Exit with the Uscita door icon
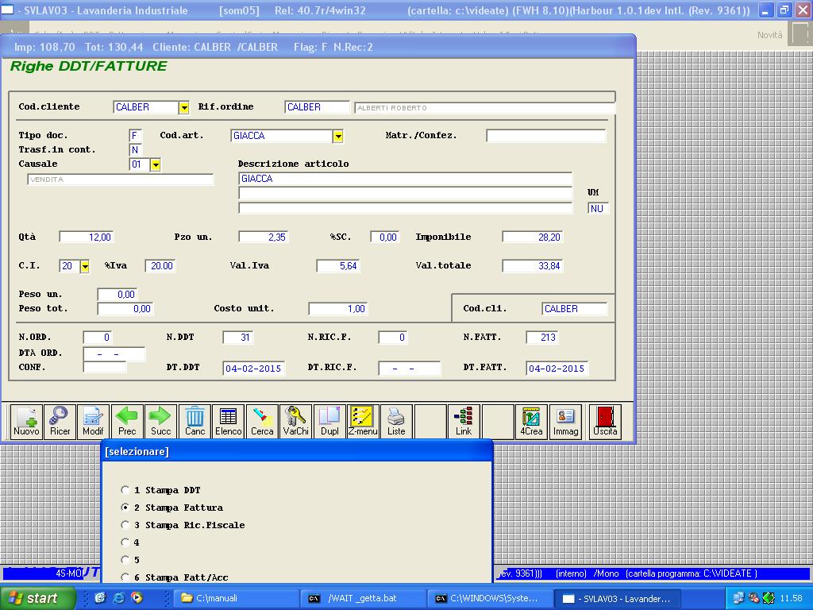 (x=605, y=422)
